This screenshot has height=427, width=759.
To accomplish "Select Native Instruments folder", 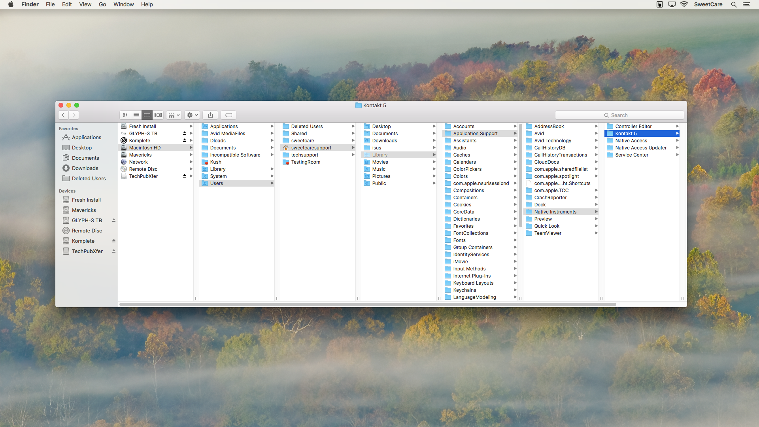I will click(561, 212).
